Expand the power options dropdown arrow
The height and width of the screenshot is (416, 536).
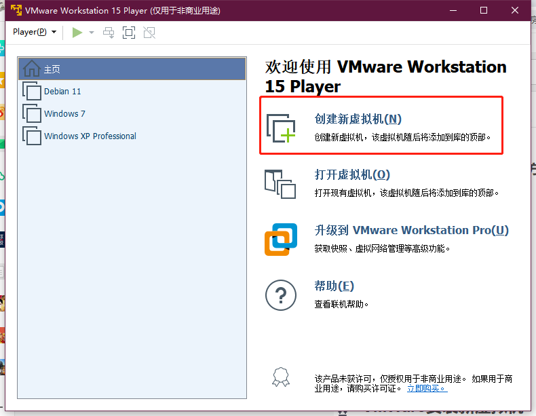[92, 33]
